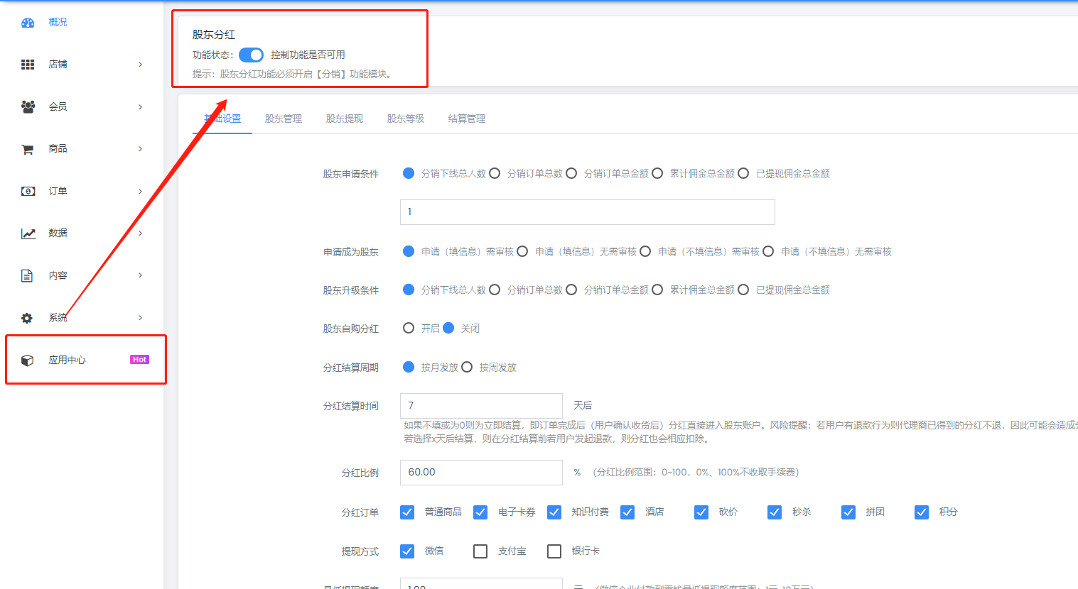The height and width of the screenshot is (589, 1078).
Task: Select 开启 for 股东自购分红
Action: pyautogui.click(x=409, y=328)
